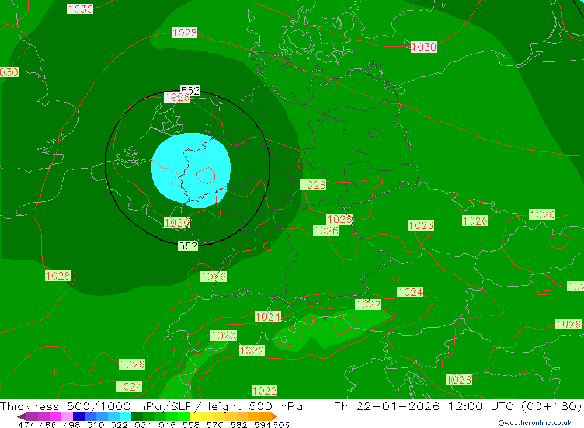This screenshot has height=428, width=584.
Task: Click the 1020 isobar label
Action: (x=224, y=336)
